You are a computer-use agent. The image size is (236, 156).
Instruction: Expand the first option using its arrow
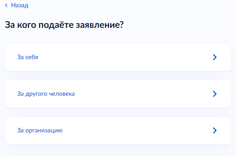click(215, 57)
